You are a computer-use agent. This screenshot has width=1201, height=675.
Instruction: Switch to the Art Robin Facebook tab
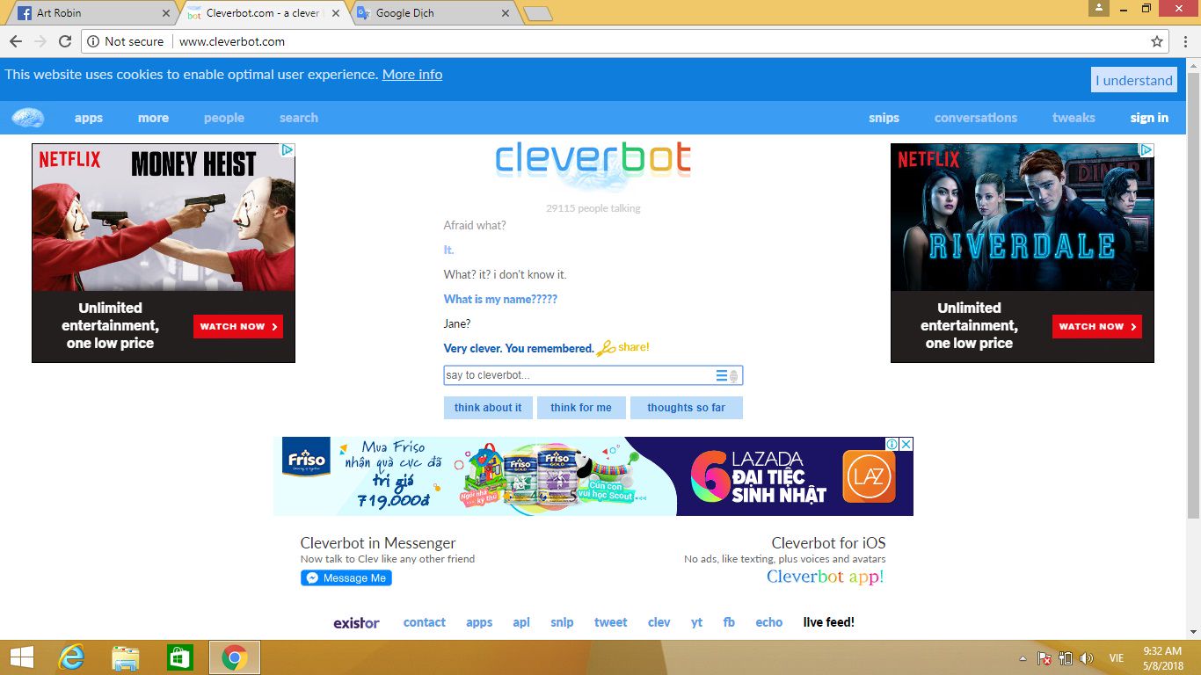tap(91, 13)
